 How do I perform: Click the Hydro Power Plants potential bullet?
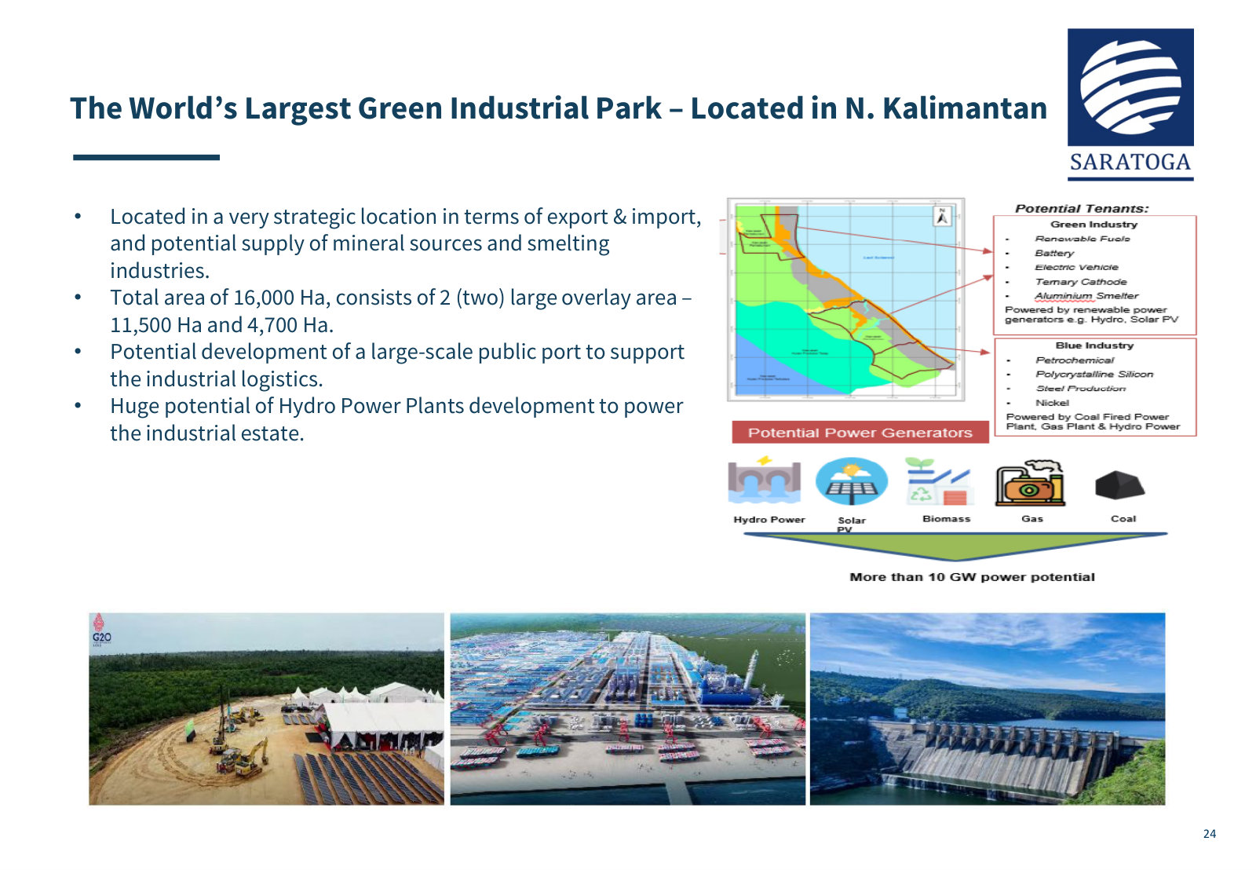tap(396, 419)
